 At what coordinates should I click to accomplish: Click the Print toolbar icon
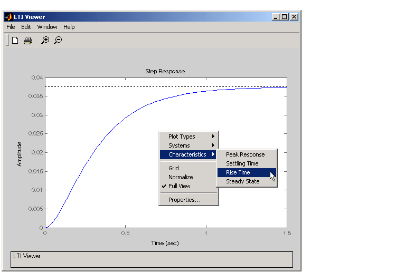tap(28, 41)
